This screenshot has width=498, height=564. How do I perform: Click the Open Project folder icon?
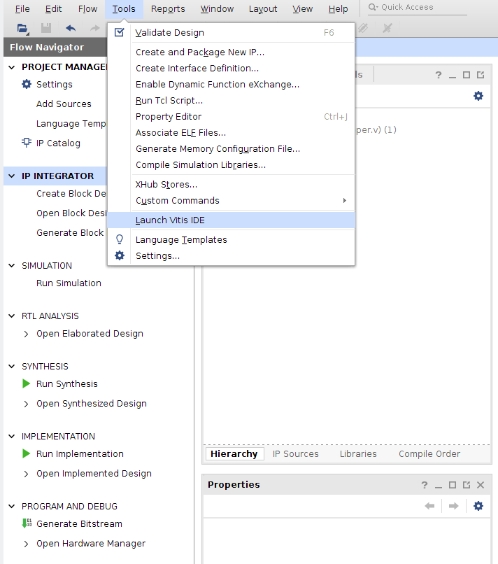point(22,28)
